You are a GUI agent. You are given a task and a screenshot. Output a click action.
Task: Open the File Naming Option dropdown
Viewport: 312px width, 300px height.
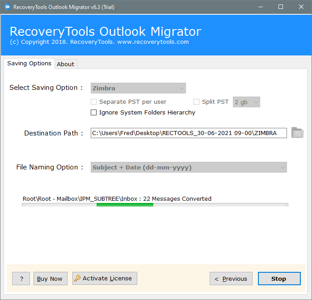pyautogui.click(x=189, y=167)
